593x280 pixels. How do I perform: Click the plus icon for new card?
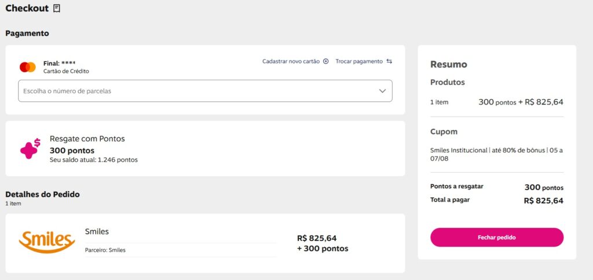pos(326,61)
